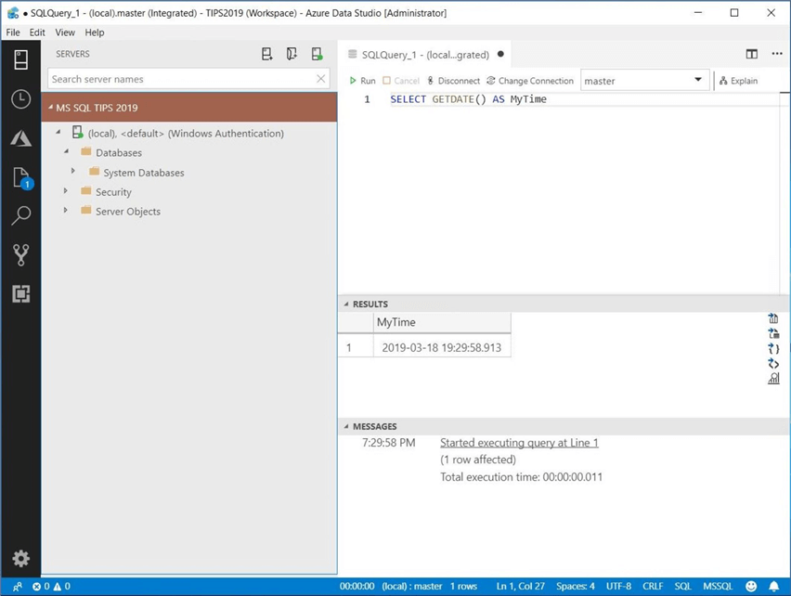
Task: Select the Databases folder label
Action: coord(119,152)
